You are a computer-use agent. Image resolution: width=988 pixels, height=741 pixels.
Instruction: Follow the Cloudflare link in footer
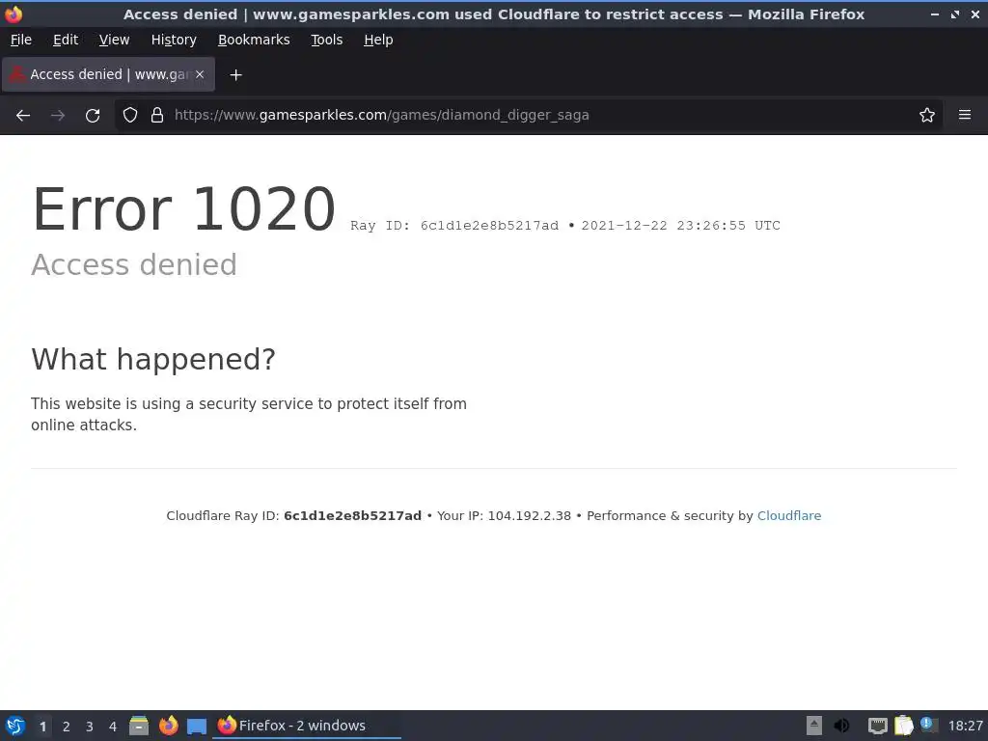tap(789, 516)
